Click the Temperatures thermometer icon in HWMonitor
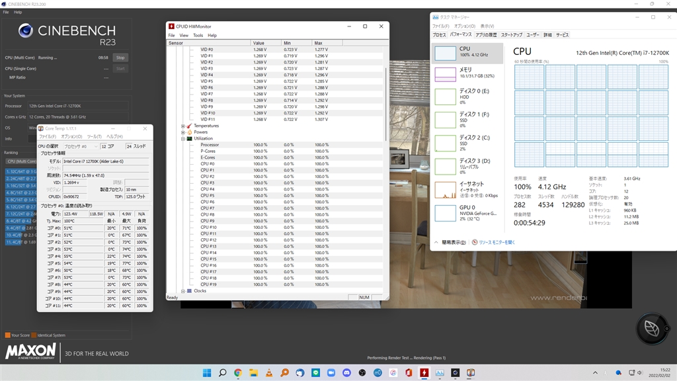The image size is (677, 381). 189,126
